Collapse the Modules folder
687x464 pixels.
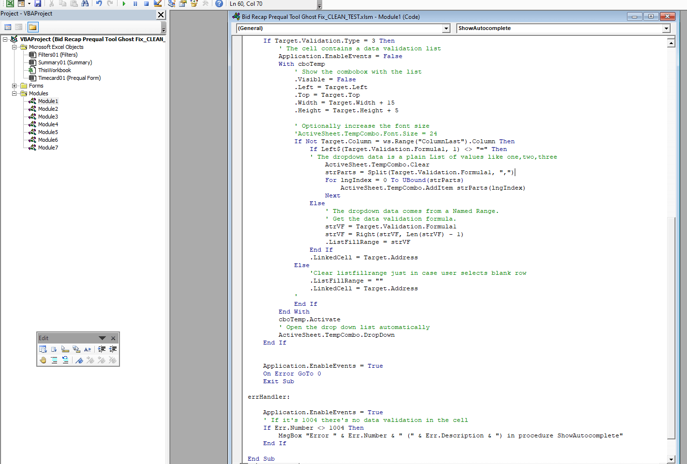[x=15, y=93]
